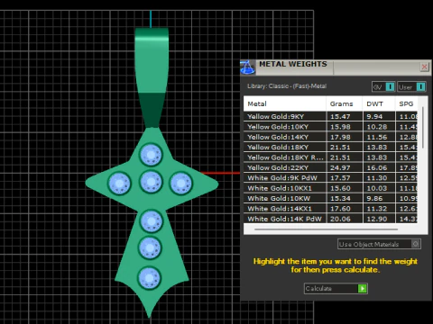Click the Metal Weights scale icon

coord(247,67)
